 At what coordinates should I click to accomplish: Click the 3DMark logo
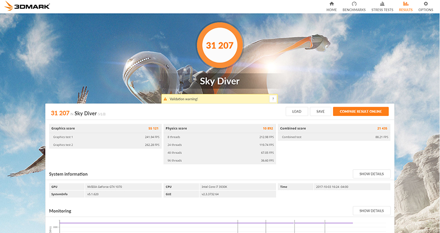tap(25, 6)
